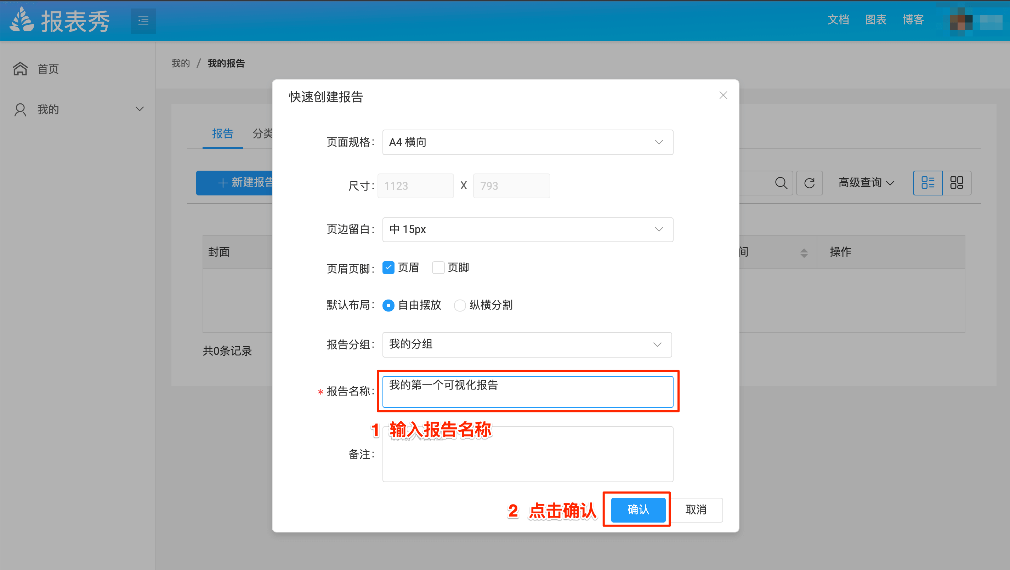Click the width field showing 1123
The height and width of the screenshot is (570, 1010).
click(x=416, y=186)
